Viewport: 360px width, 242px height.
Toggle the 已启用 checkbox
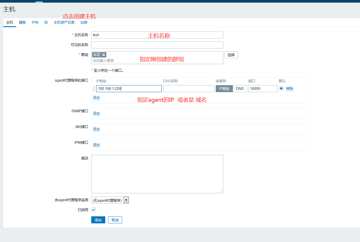click(94, 210)
